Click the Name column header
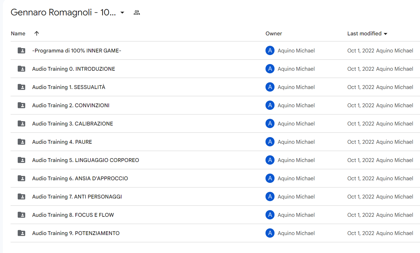420x253 pixels. [x=18, y=34]
